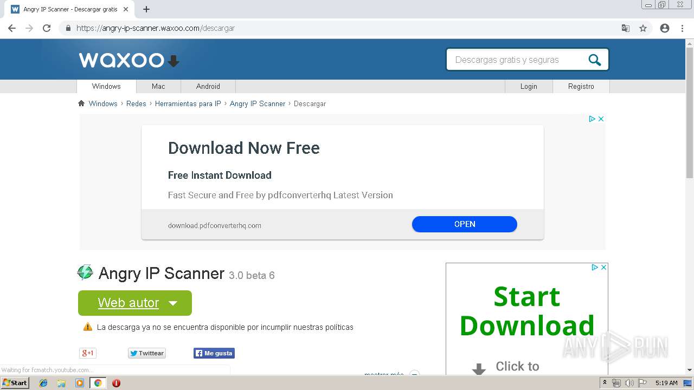Click the system clock showing 5:19 AM
Image resolution: width=694 pixels, height=390 pixels.
tap(666, 383)
